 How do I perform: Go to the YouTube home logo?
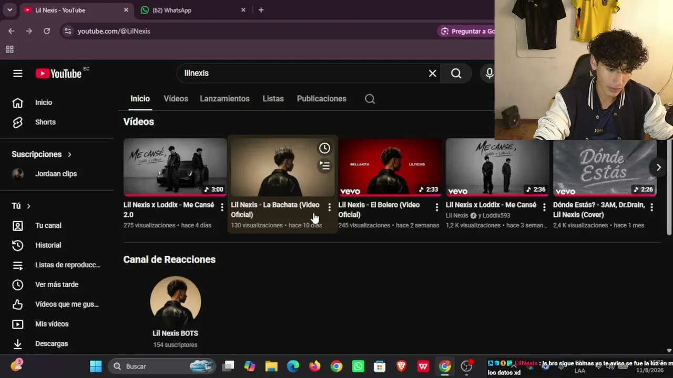pos(59,73)
